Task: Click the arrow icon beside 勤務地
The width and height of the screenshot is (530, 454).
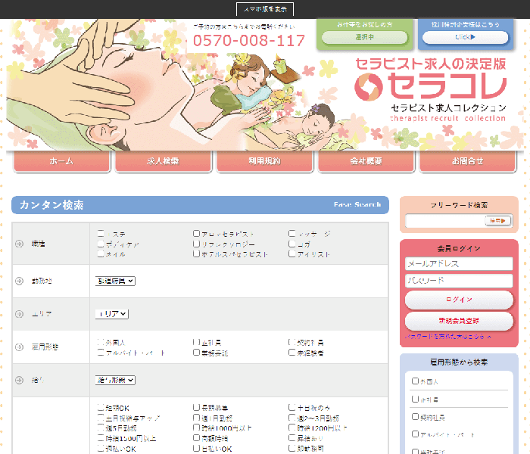Action: [19, 281]
